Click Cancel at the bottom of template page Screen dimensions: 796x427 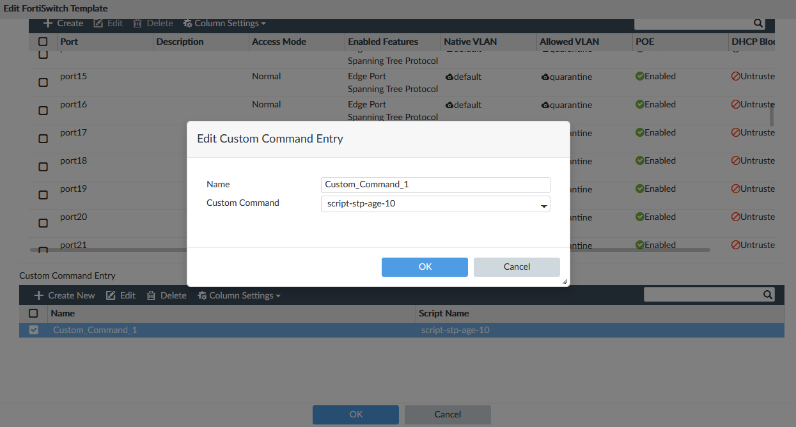pyautogui.click(x=448, y=415)
